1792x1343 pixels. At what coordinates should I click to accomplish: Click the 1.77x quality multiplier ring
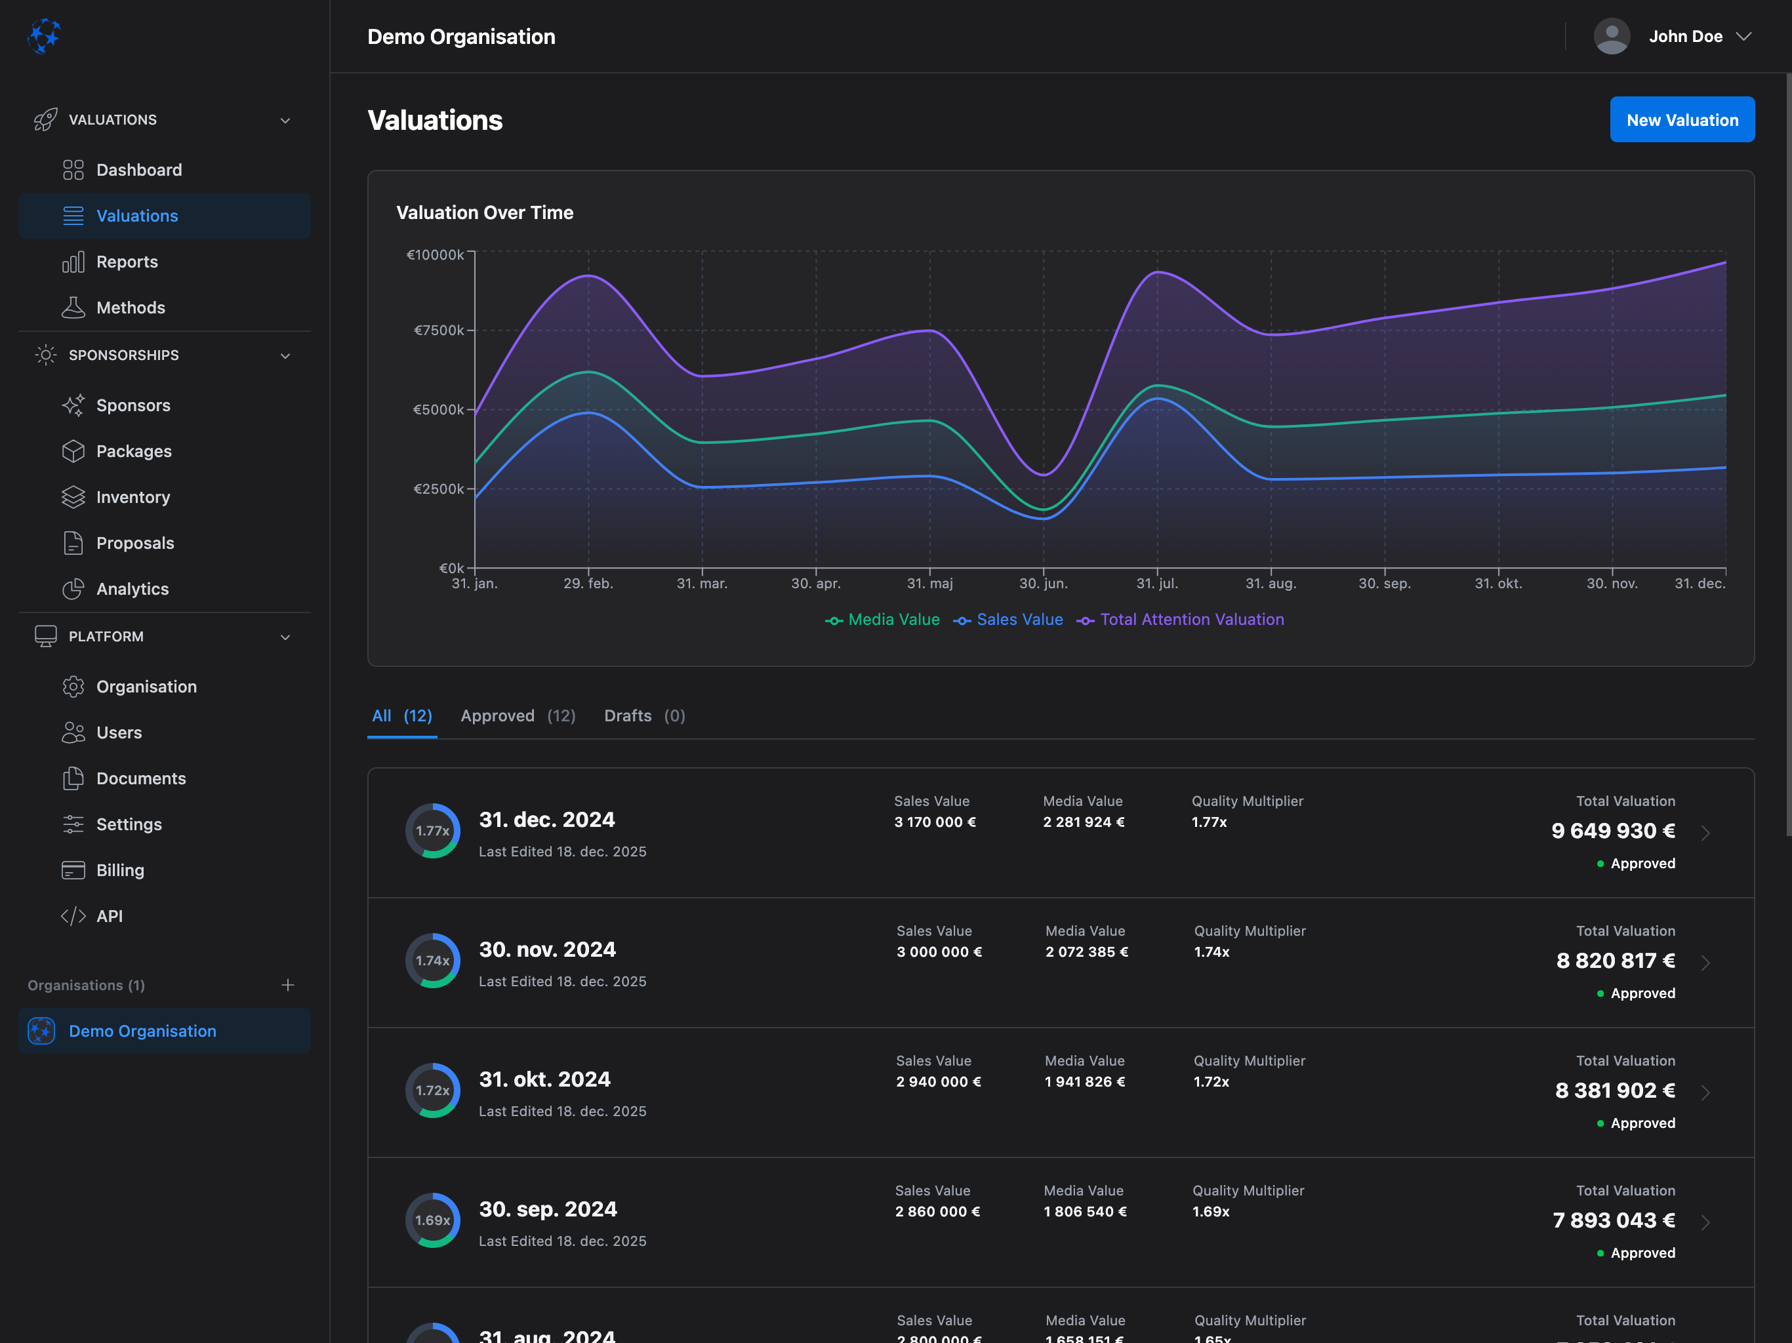pos(433,830)
